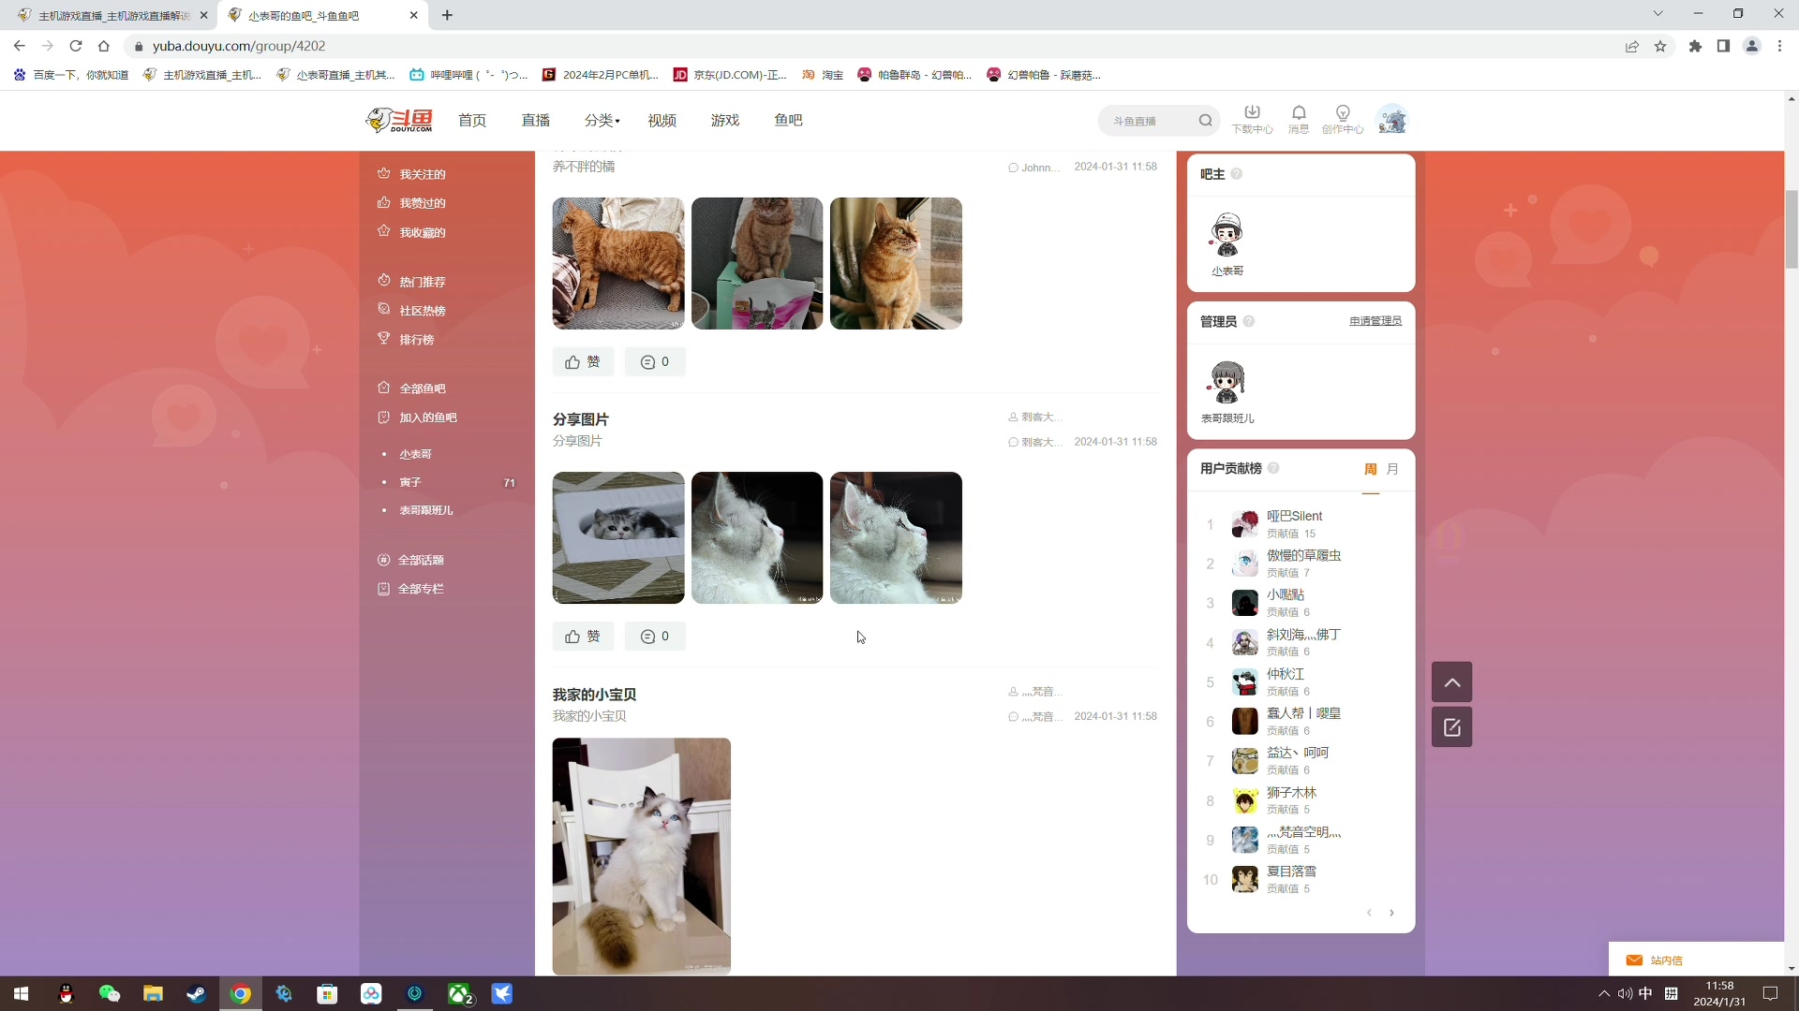This screenshot has height=1011, width=1799.
Task: Open 寅子 fish bar from sidebar
Action: 410,482
